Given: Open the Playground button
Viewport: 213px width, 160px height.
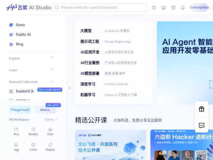Looking at the screenshot, I should [20, 110].
